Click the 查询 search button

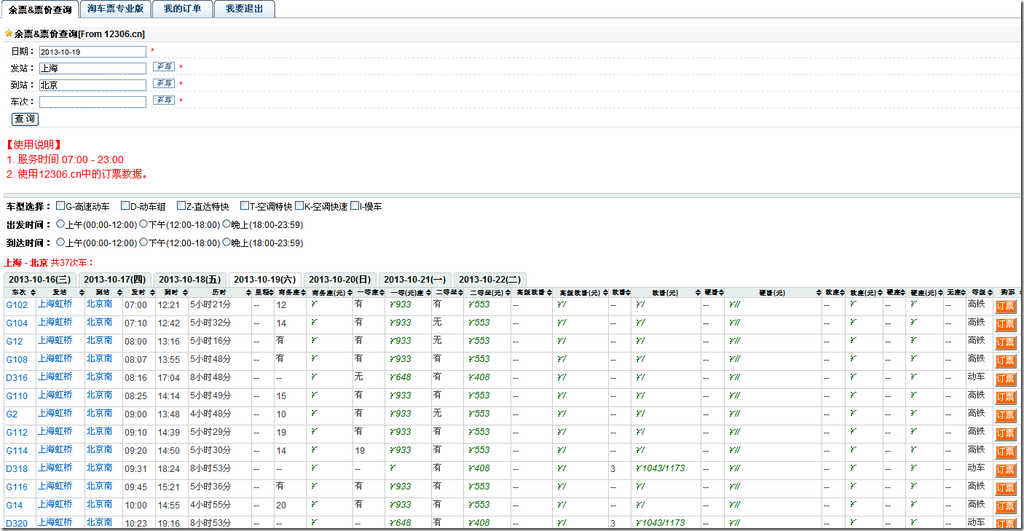pos(25,119)
